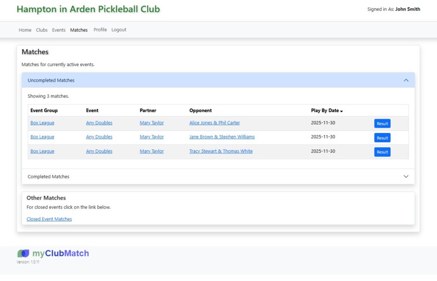Image resolution: width=437 pixels, height=281 pixels.
Task: Open Alice Jones & Phil Carter opponent link
Action: click(x=214, y=123)
